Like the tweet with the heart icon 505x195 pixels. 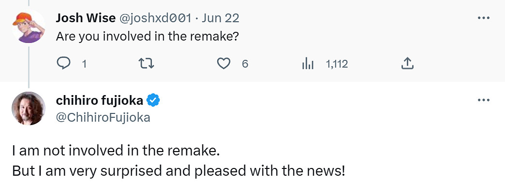pos(223,64)
